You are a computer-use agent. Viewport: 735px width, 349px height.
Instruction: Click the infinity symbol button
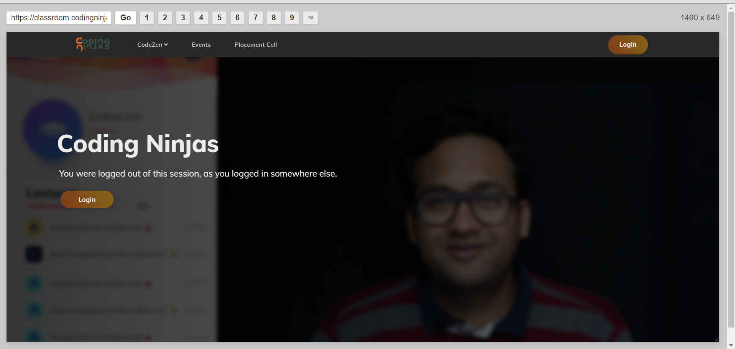(x=311, y=18)
